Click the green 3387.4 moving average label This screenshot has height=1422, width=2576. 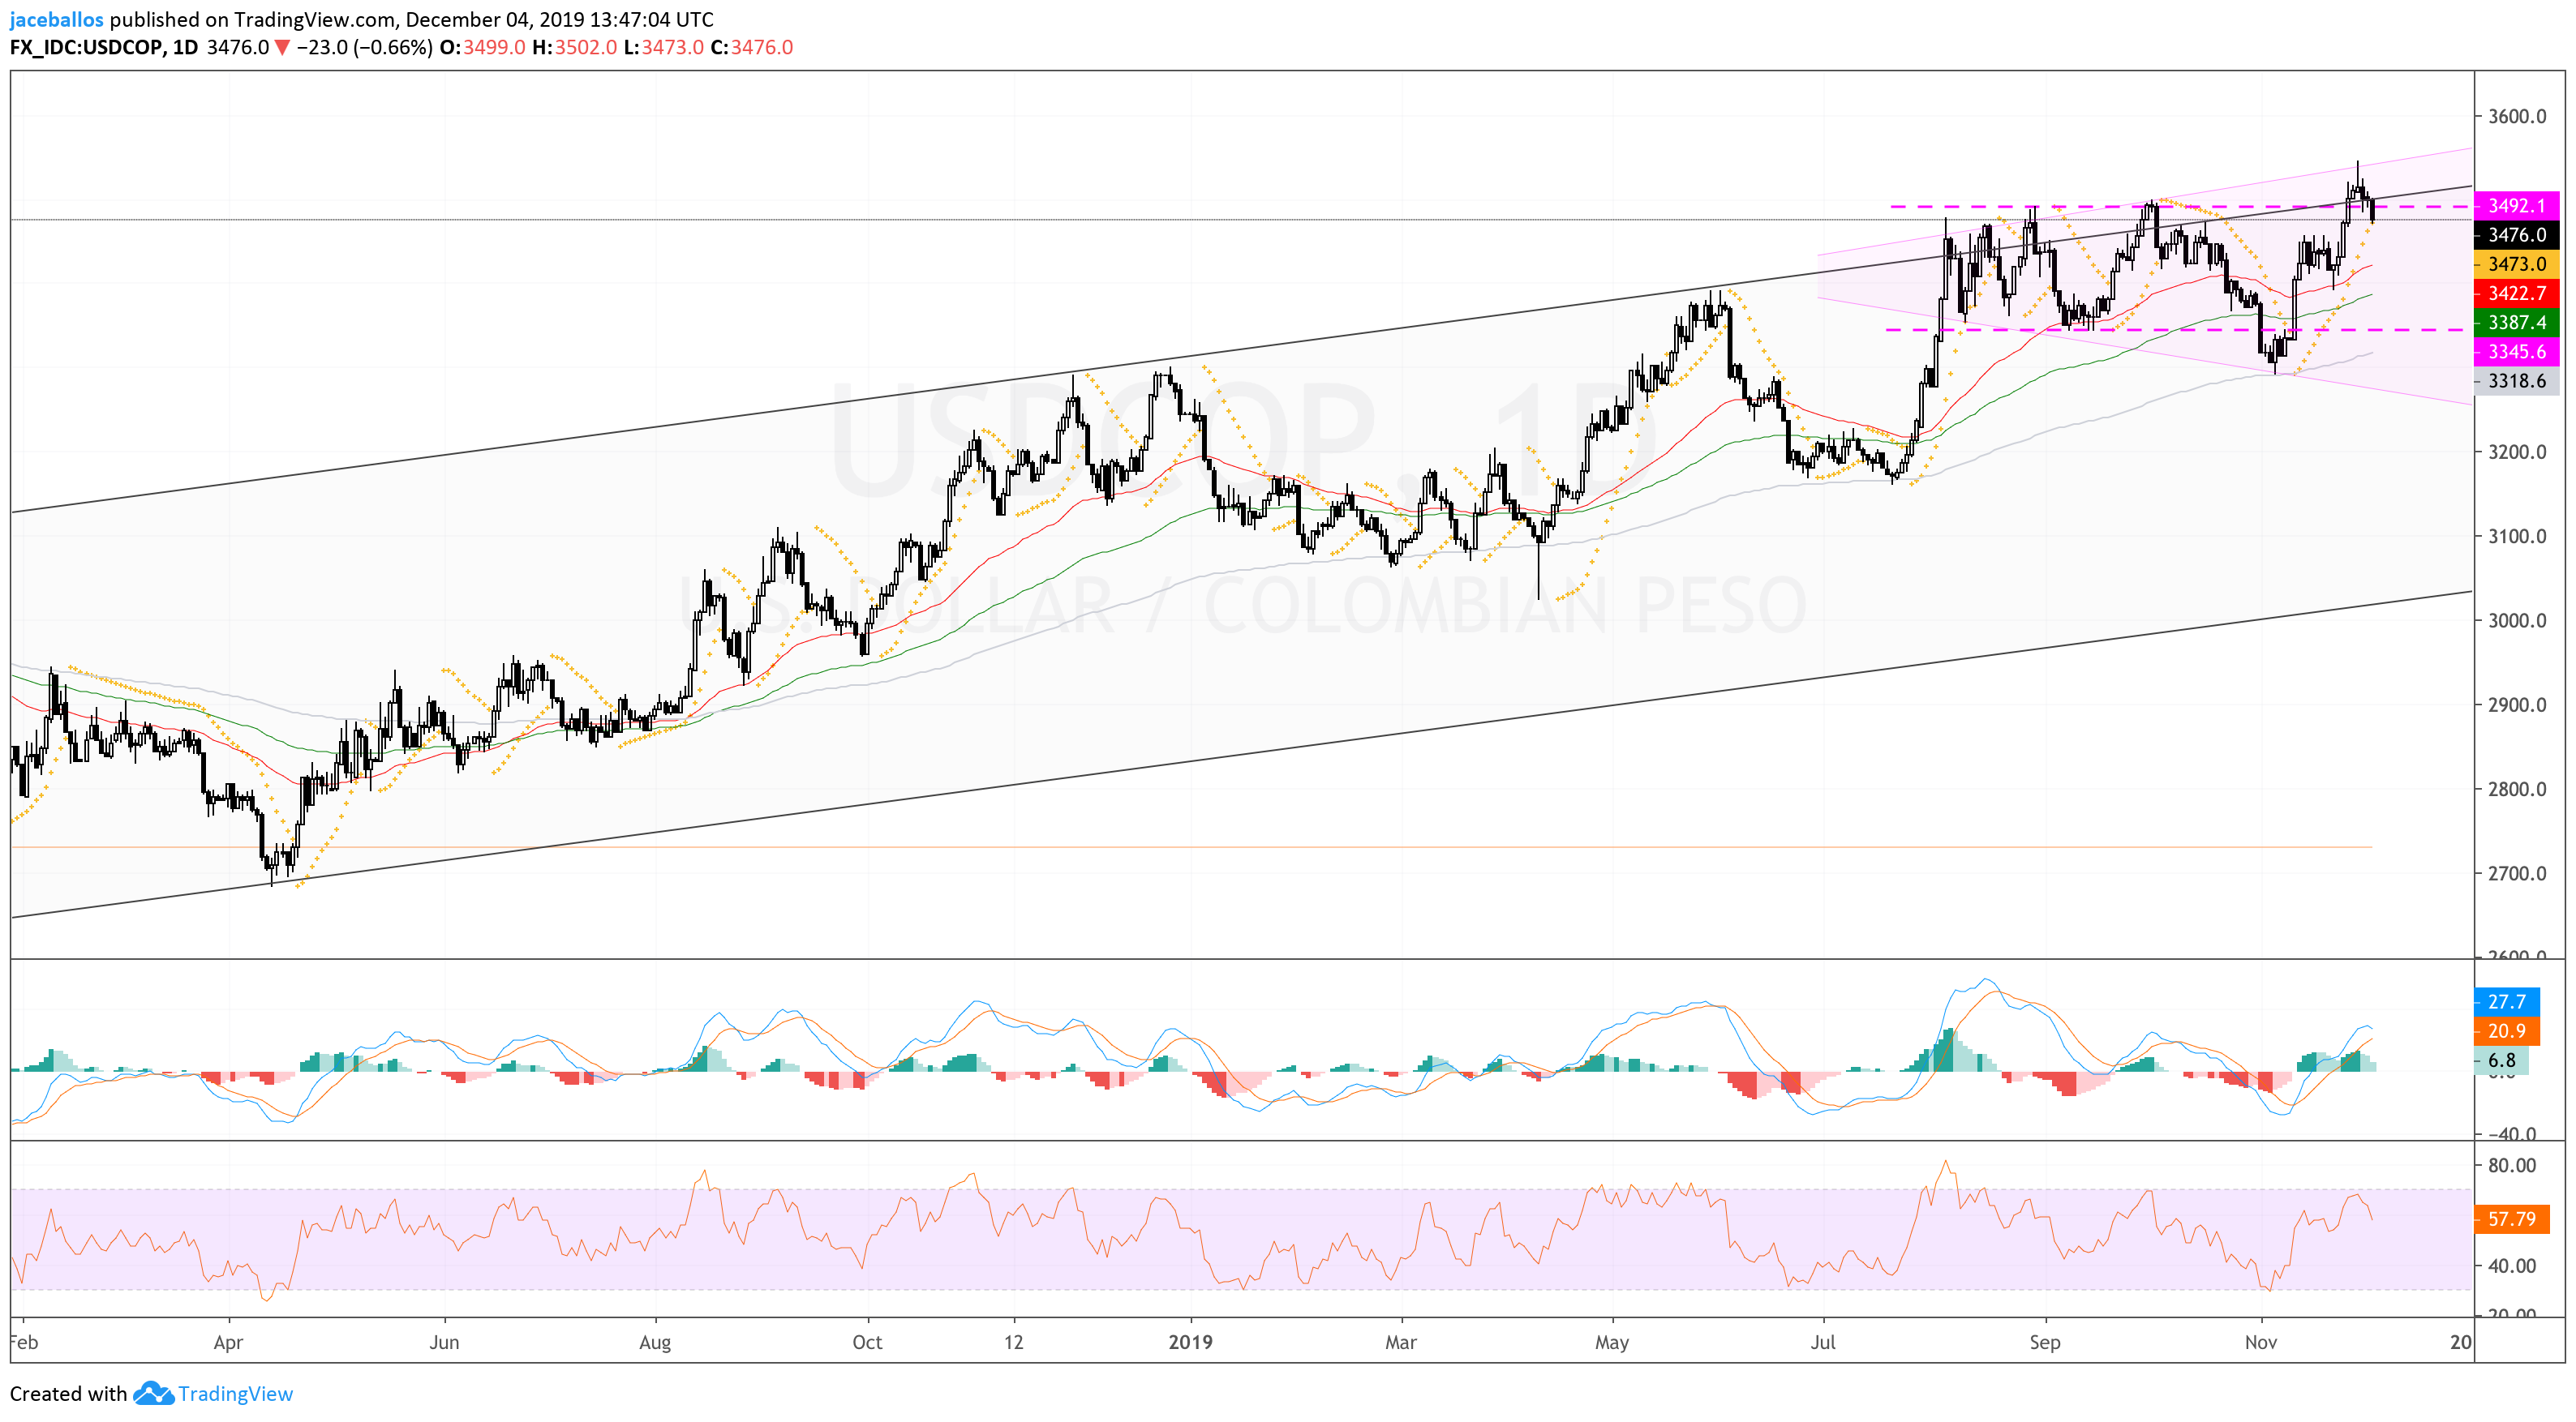(x=2516, y=322)
